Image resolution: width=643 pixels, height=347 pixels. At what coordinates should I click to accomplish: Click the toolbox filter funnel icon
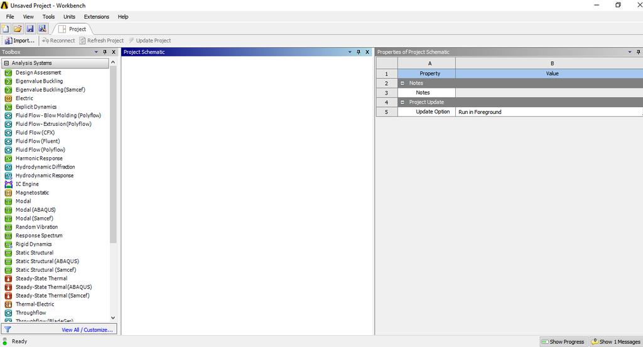[8, 329]
